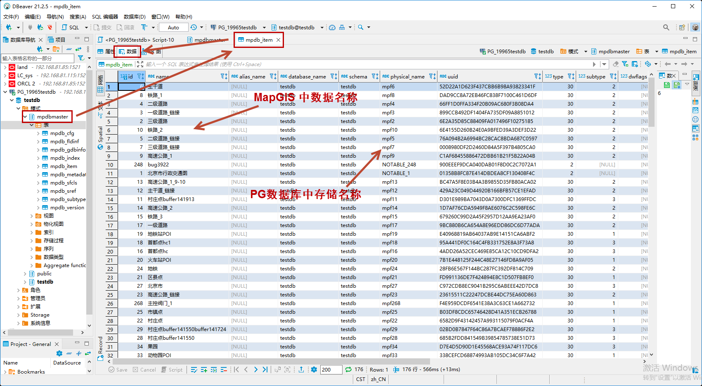Click the fetch size field showing 200
This screenshot has height=386, width=702.
point(331,369)
